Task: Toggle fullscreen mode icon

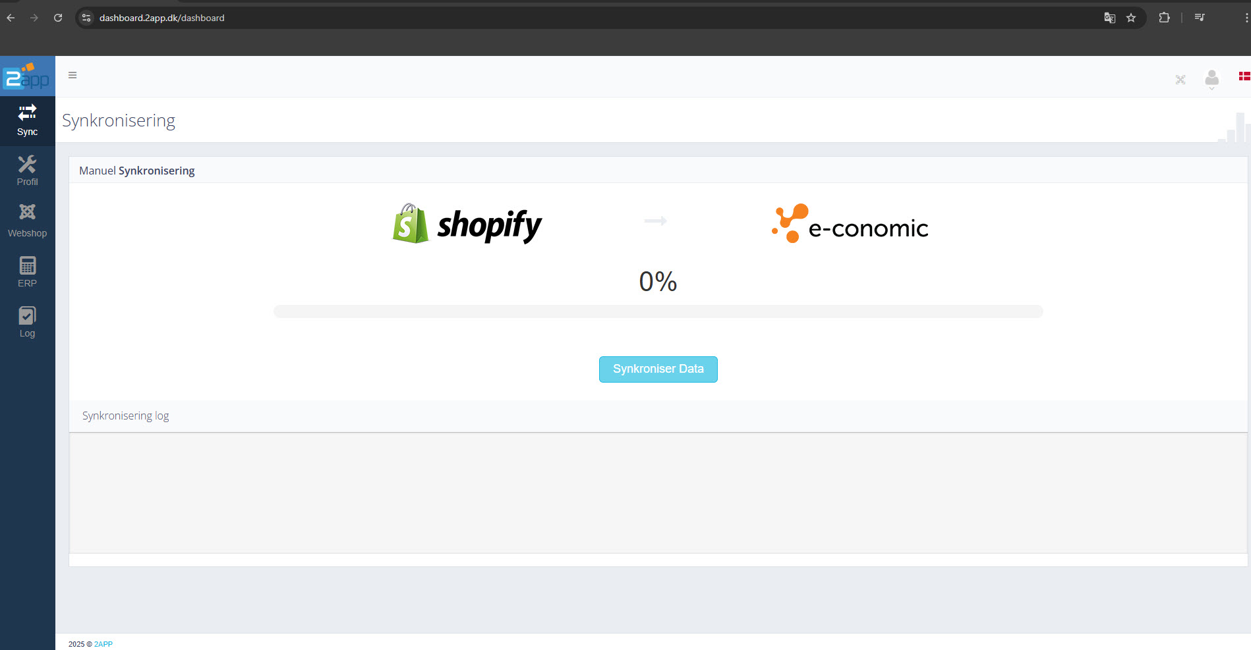Action: (x=1180, y=80)
